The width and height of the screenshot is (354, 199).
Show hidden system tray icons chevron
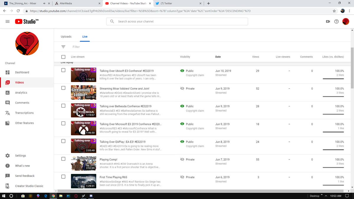click(326, 196)
